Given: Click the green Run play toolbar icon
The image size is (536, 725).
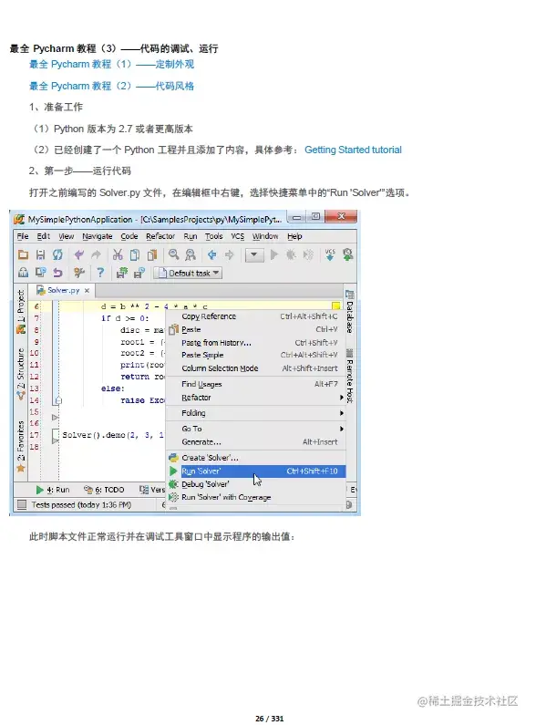Looking at the screenshot, I should pyautogui.click(x=274, y=254).
